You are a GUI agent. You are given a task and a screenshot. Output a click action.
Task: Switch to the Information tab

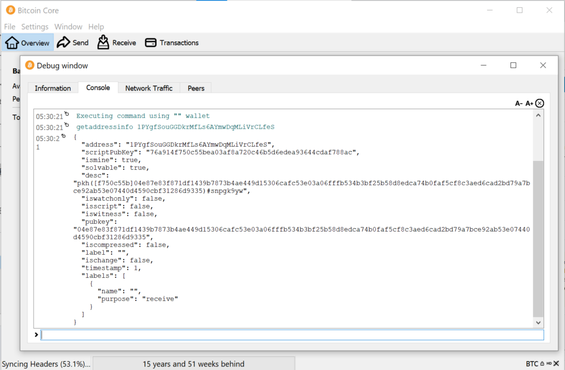coord(53,88)
